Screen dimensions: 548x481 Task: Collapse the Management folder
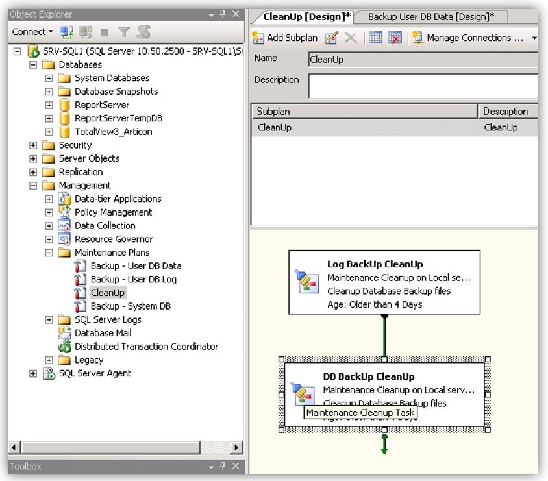33,186
